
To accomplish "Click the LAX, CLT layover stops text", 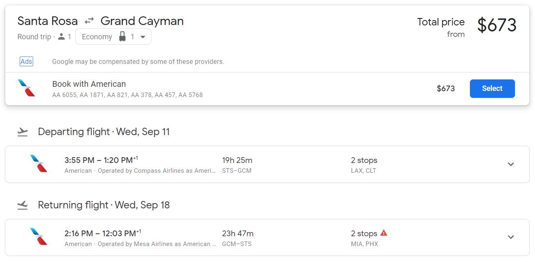I will [363, 171].
